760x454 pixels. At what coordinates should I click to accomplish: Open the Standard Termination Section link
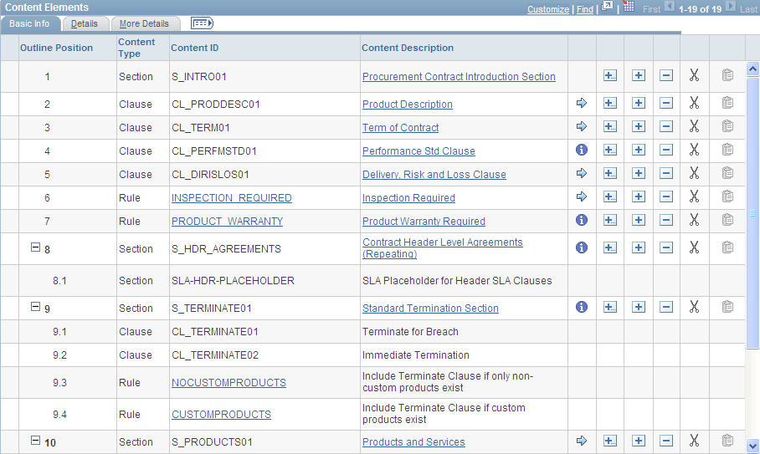point(430,309)
